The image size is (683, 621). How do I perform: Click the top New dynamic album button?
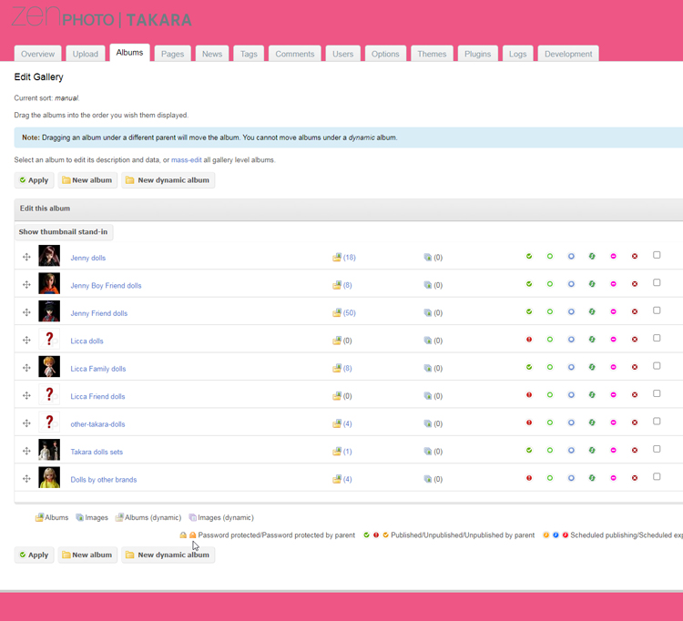[168, 180]
